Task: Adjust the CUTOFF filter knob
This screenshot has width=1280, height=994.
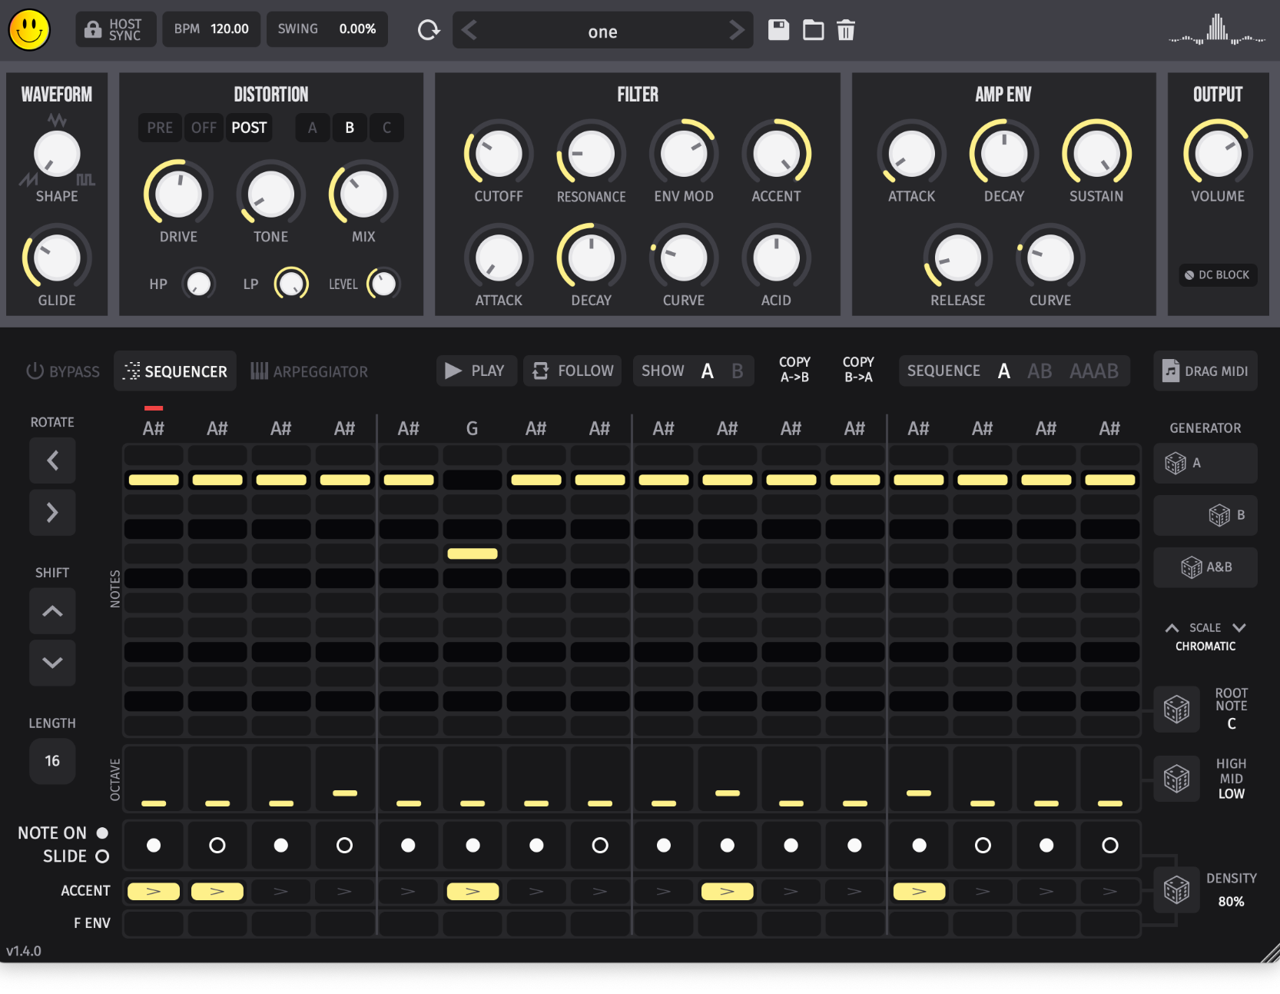Action: (x=498, y=154)
